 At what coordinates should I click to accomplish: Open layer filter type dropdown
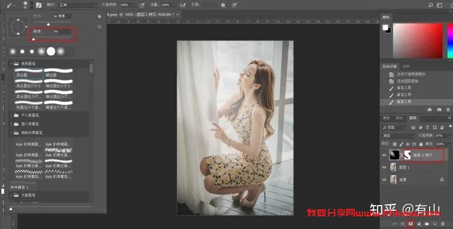pyautogui.click(x=394, y=127)
